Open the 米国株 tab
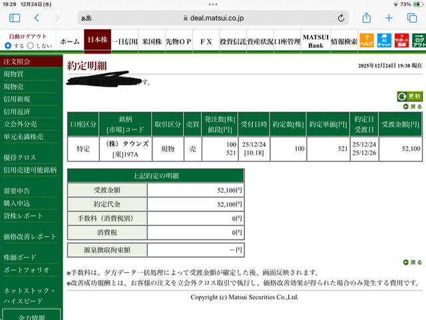This screenshot has width=426, height=320. 152,41
